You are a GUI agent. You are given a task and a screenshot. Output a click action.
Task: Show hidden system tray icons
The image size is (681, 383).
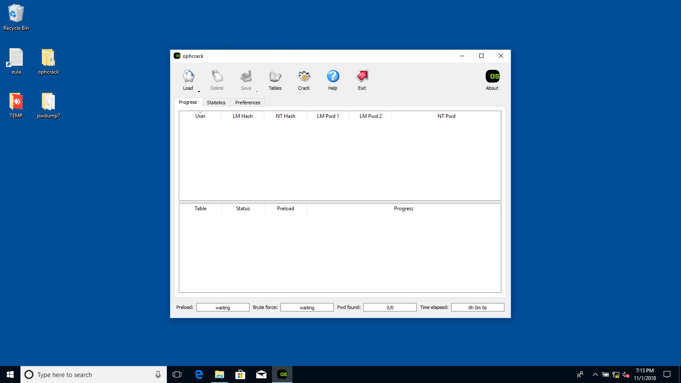[x=595, y=374]
